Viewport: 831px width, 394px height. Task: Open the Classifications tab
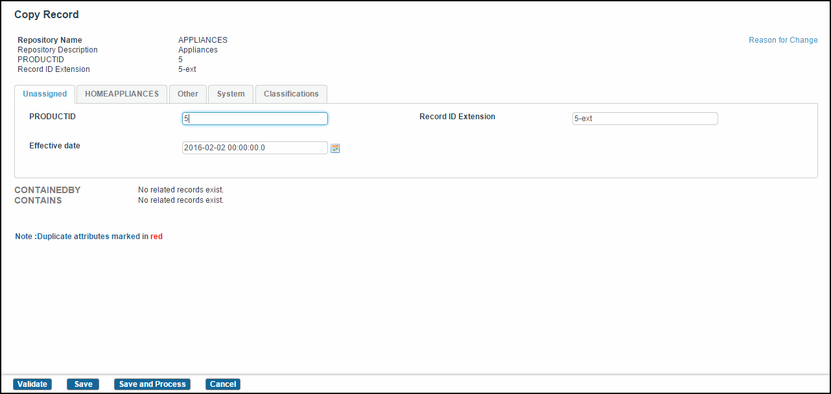[x=291, y=94]
